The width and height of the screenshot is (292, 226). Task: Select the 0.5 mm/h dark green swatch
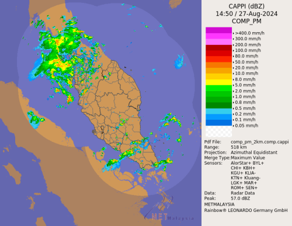(219, 106)
